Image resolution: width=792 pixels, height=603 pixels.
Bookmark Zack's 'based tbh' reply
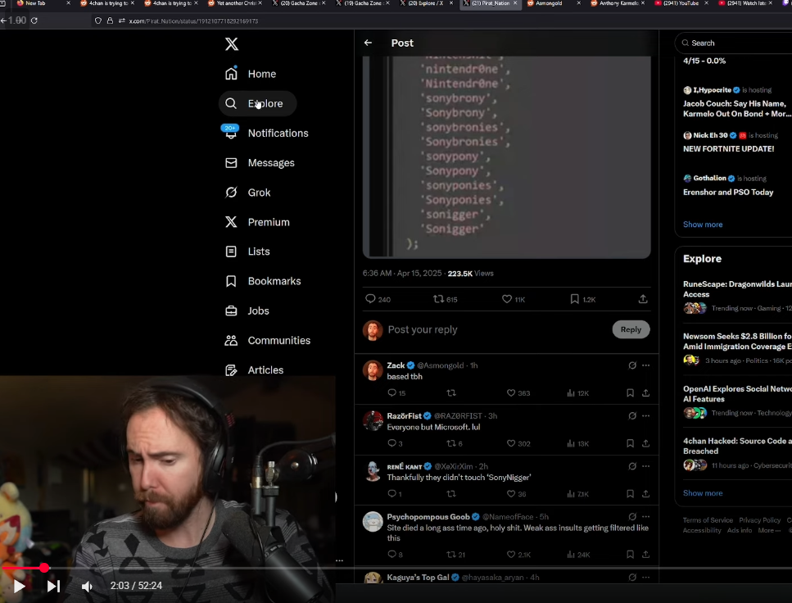coord(630,393)
